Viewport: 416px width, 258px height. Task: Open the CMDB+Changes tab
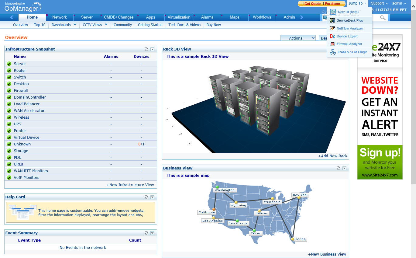pos(119,17)
